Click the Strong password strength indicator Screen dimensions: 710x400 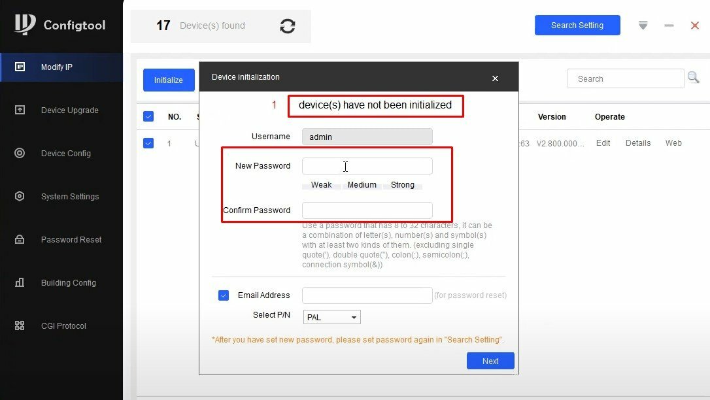pos(403,185)
